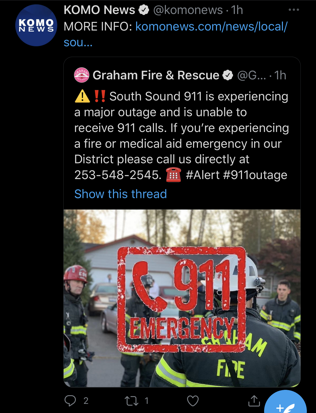The width and height of the screenshot is (316, 413).
Task: Click the @komonews handle
Action: tap(188, 10)
